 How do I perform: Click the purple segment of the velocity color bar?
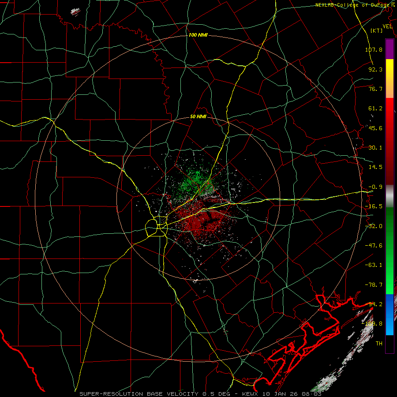(x=390, y=49)
